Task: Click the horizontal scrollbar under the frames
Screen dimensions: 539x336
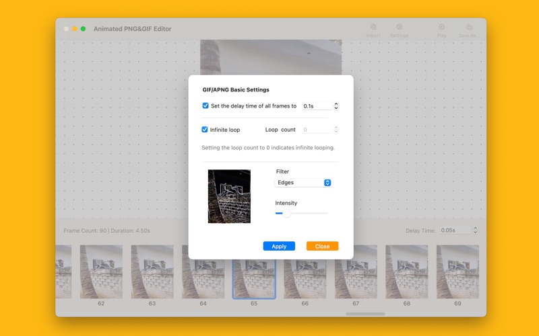Action: coord(365,314)
